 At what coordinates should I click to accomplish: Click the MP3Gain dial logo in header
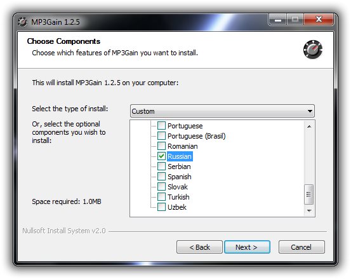tap(313, 50)
